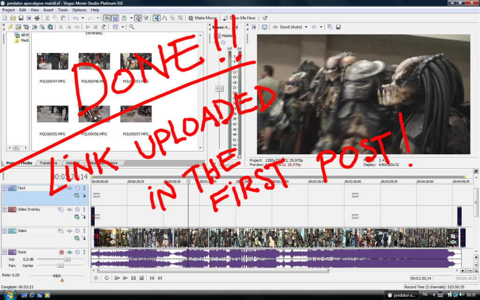Save the project from the main toolbar
This screenshot has height=300, width=480.
click(x=21, y=18)
